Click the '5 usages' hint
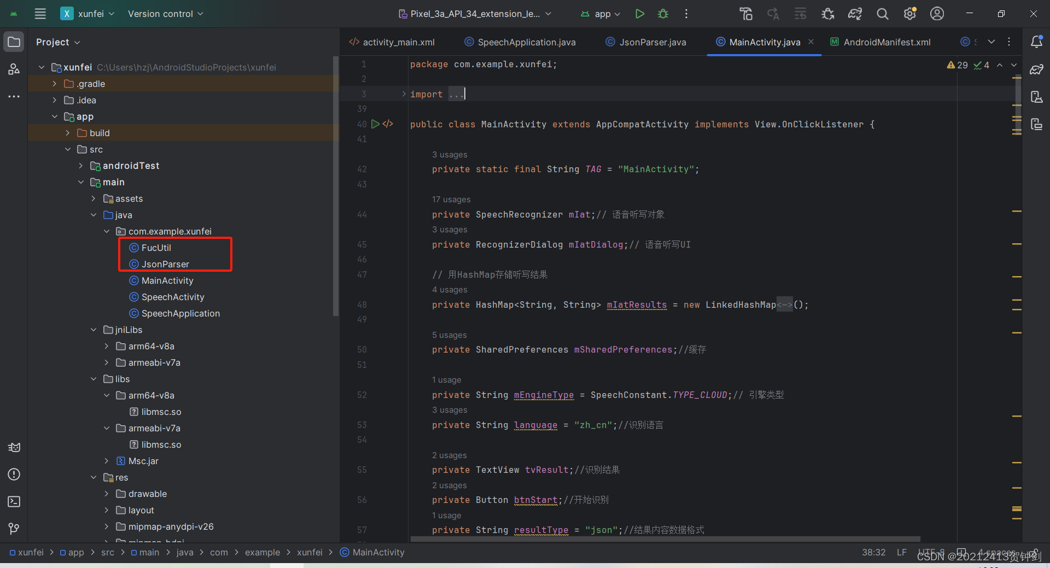This screenshot has height=568, width=1050. point(449,335)
